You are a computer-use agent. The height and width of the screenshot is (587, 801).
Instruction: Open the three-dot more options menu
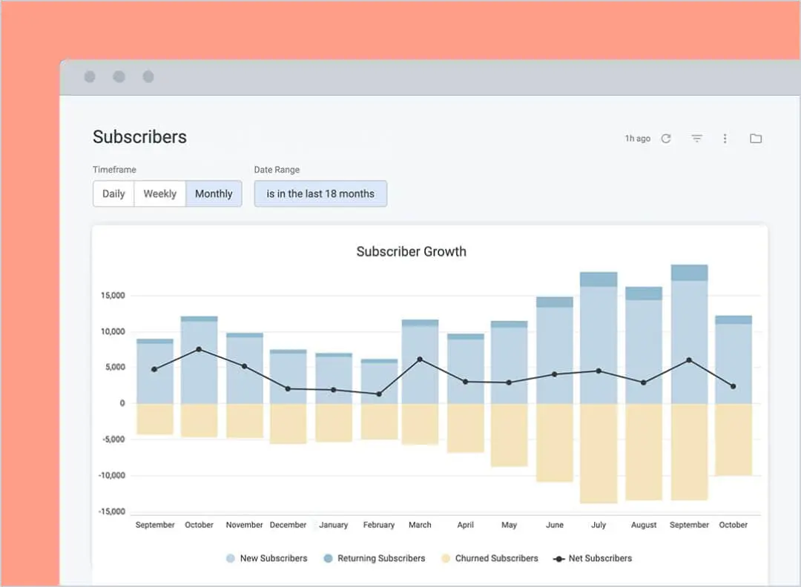725,139
